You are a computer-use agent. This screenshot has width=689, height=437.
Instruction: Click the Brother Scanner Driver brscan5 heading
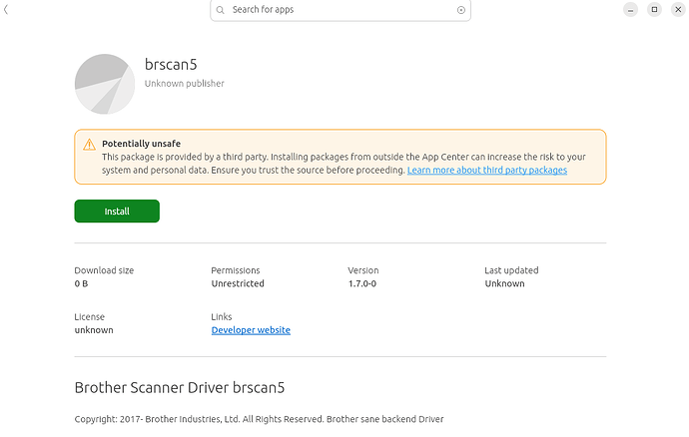[x=180, y=388]
